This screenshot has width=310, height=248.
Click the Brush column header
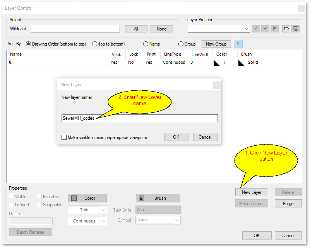click(250, 54)
